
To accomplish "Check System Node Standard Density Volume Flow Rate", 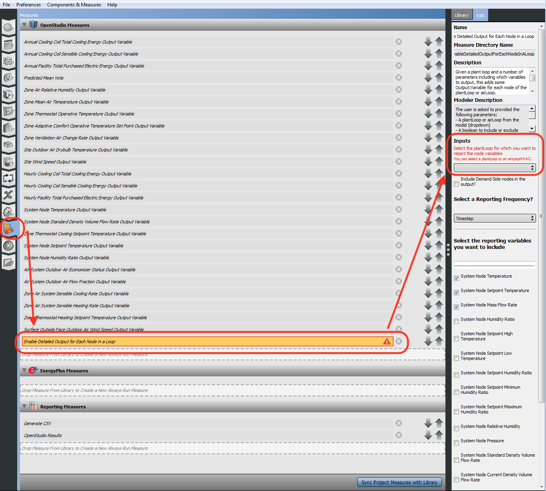I will point(456,460).
